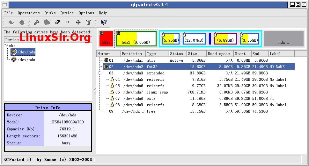Select the /dev/hda8 ext3 row
This screenshot has height=166, width=309.
(202, 98)
